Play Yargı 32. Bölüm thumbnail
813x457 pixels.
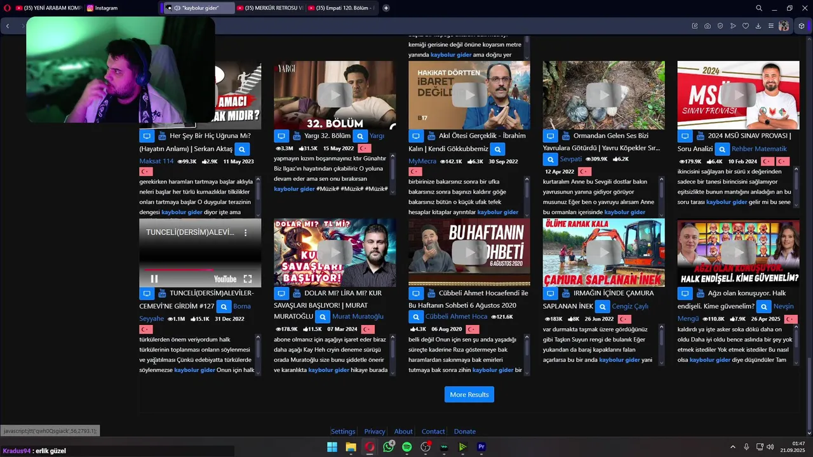[x=335, y=95]
